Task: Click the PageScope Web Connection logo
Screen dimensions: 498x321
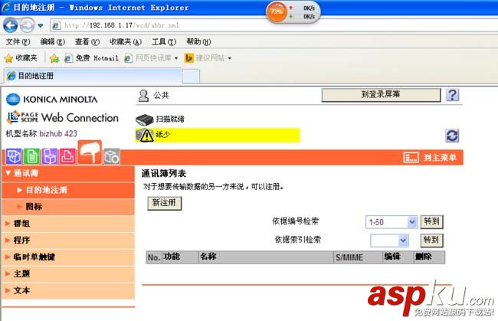Action: click(x=63, y=117)
